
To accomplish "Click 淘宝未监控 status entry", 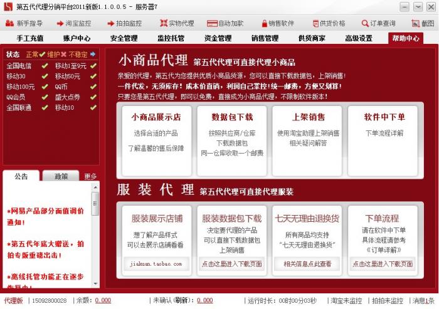I will (x=346, y=301).
